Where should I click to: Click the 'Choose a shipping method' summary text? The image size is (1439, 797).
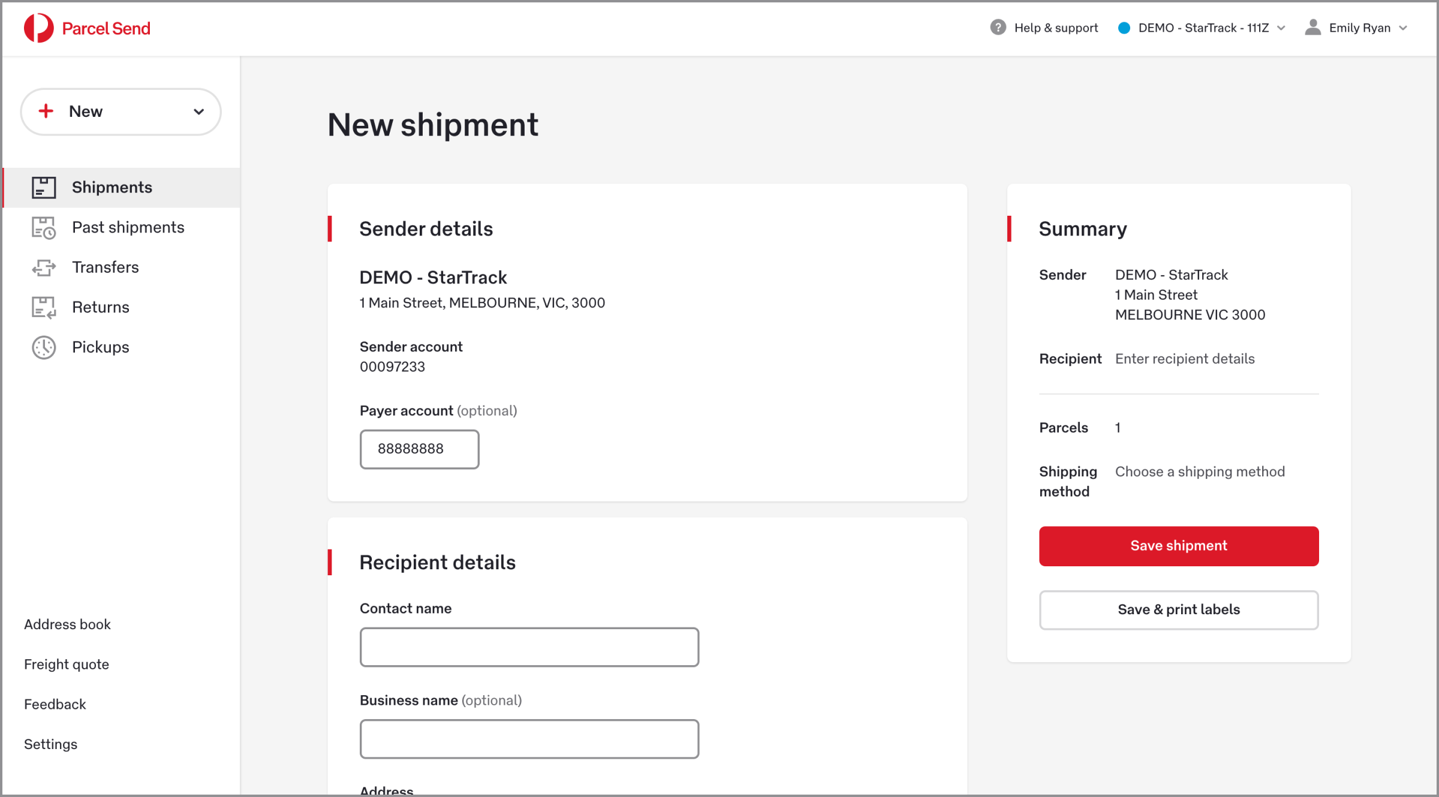click(1200, 472)
